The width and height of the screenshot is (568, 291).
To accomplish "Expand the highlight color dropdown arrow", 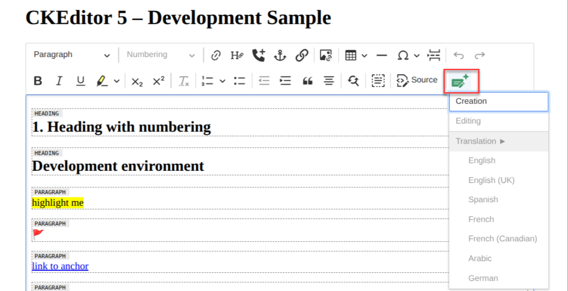I will pyautogui.click(x=117, y=81).
